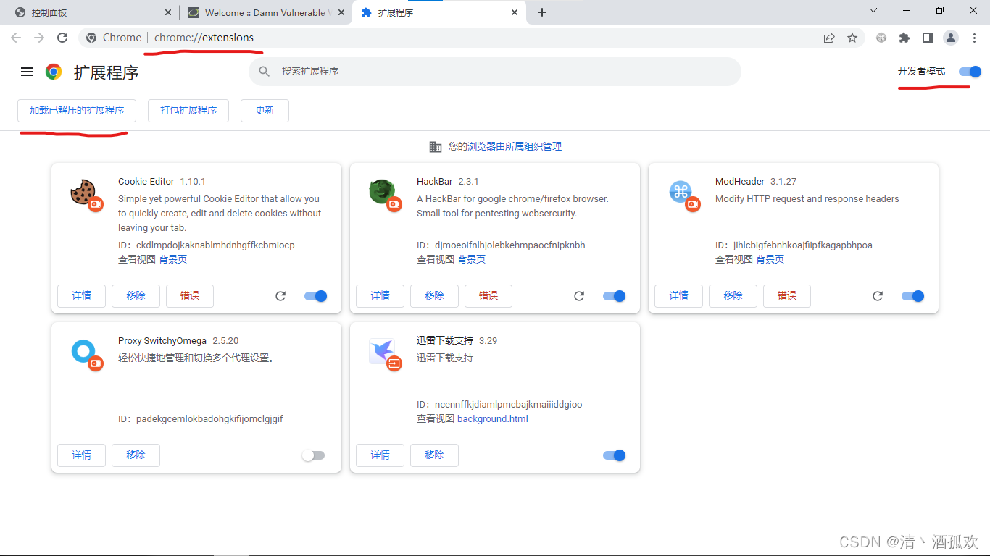Open background.html link for 迅雷下载支持

(x=493, y=419)
